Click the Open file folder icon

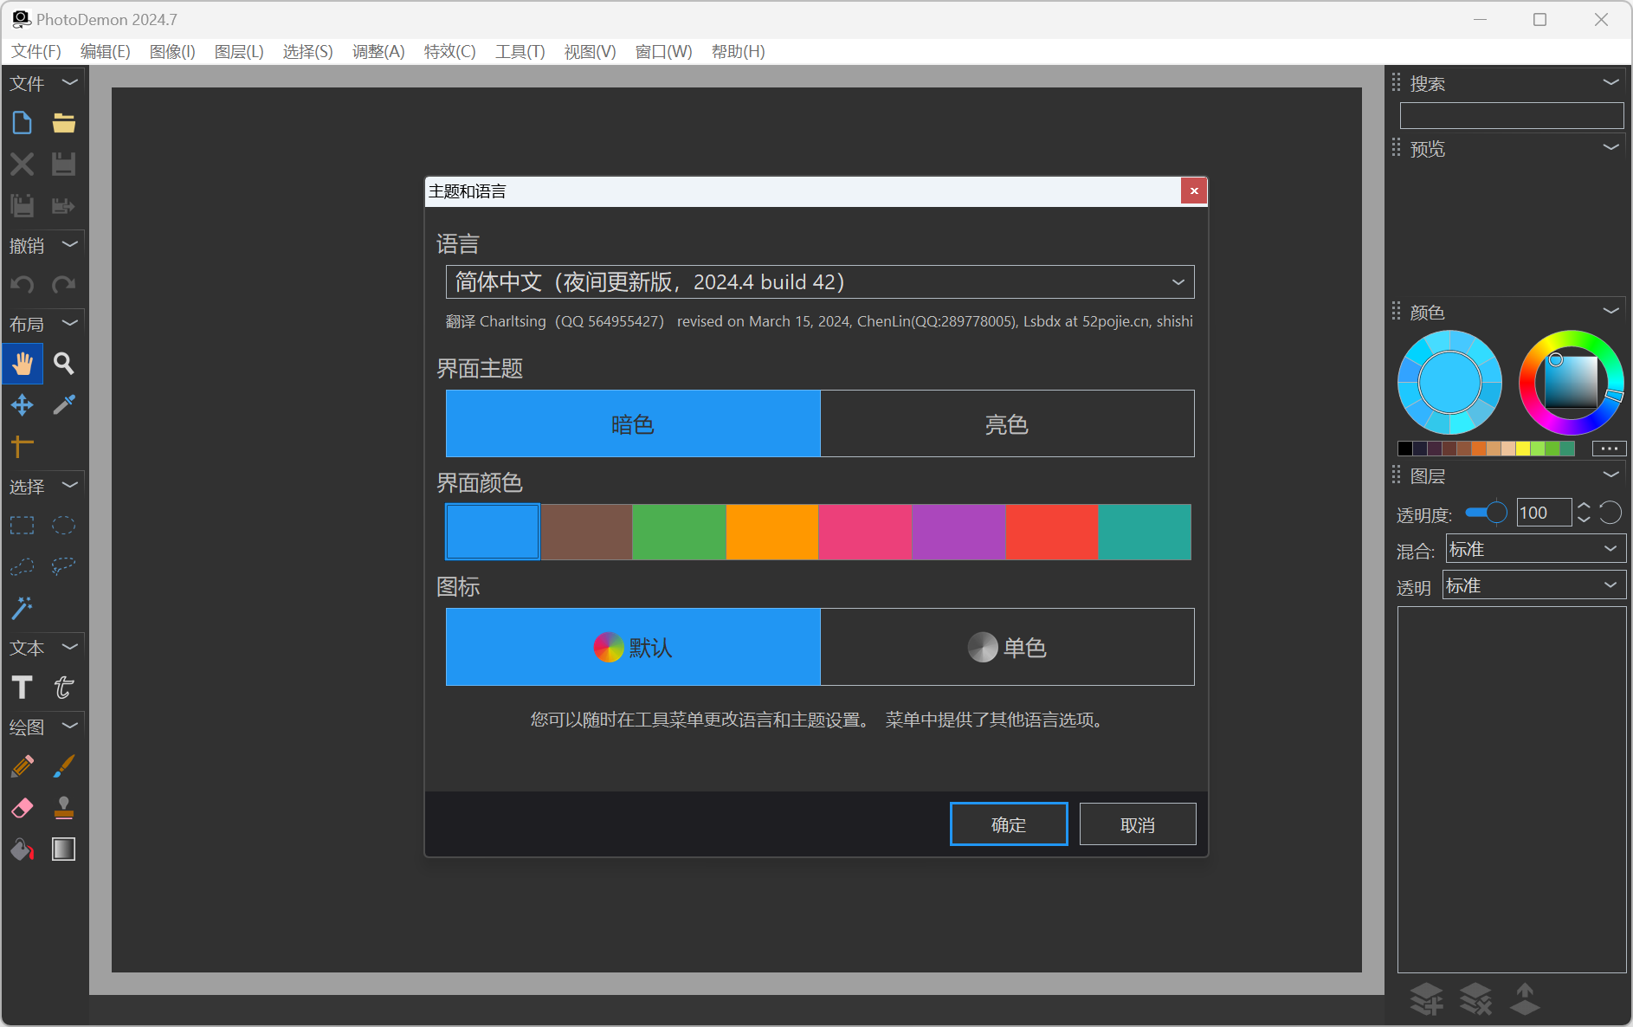tap(63, 123)
